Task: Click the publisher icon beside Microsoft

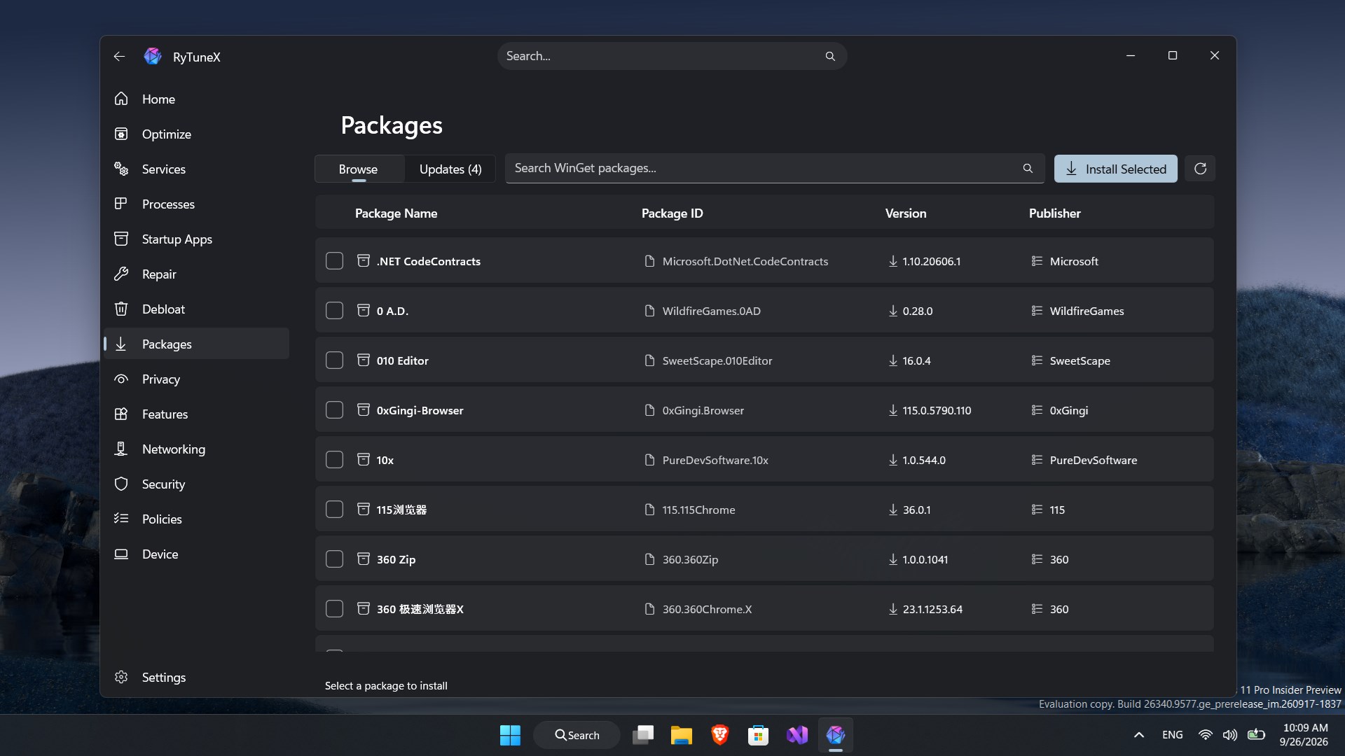Action: pos(1037,260)
